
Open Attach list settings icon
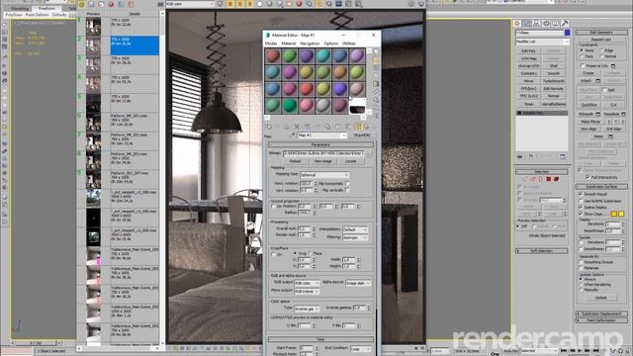click(598, 81)
